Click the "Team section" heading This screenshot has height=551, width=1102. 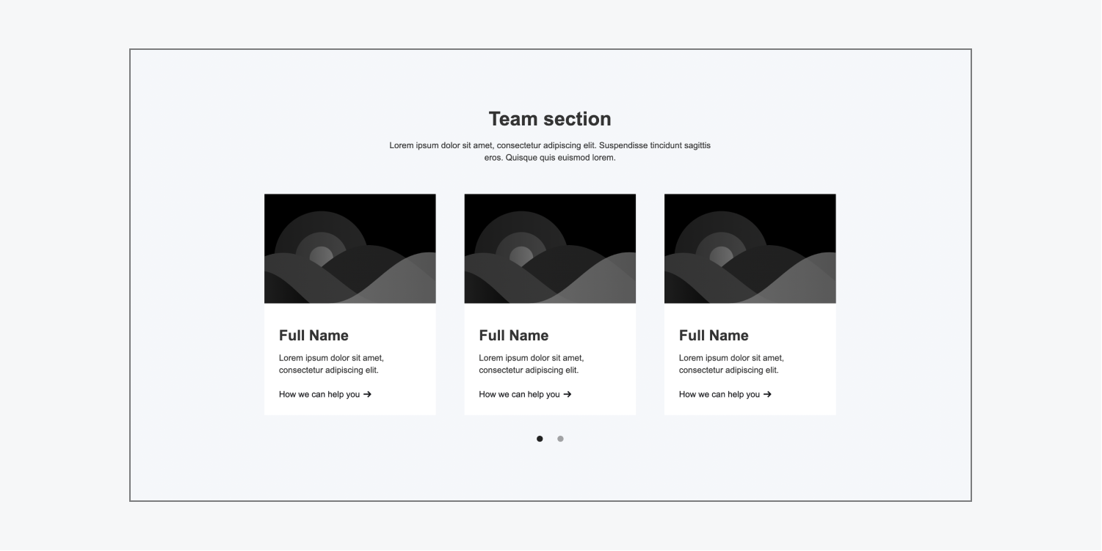(550, 119)
